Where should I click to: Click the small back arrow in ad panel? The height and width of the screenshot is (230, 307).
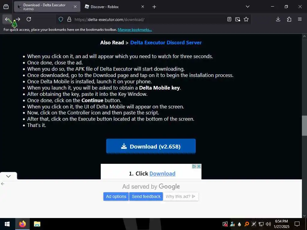pos(2,184)
